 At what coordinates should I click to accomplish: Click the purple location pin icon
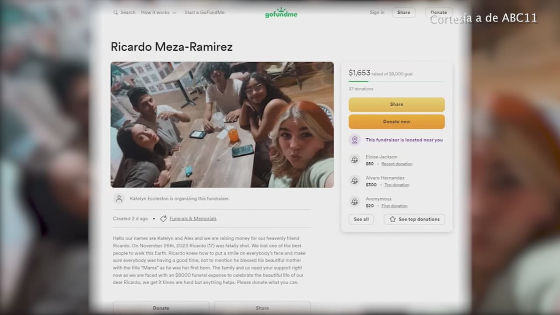(x=355, y=140)
